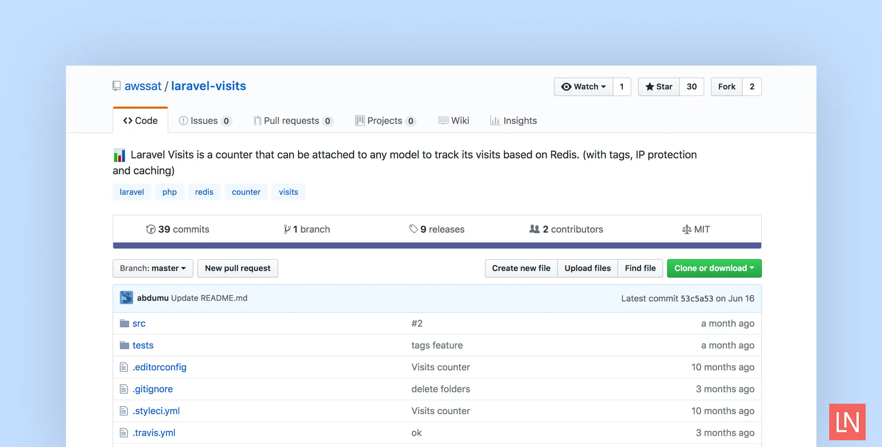The image size is (882, 447).
Task: Open abdumu's author link in the commit bar
Action: click(153, 298)
